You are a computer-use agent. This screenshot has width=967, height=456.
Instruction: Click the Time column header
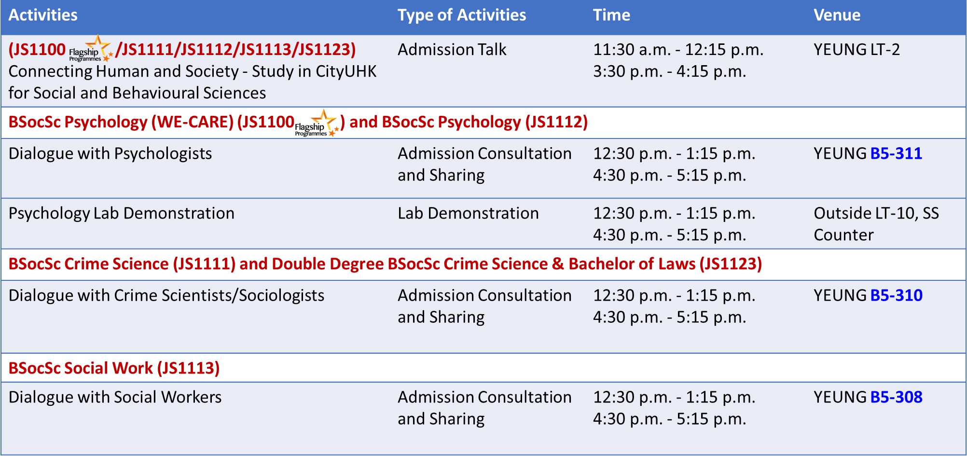tap(611, 15)
